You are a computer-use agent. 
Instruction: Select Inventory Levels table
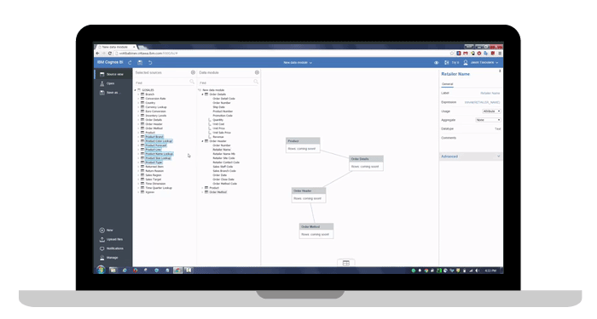[156, 116]
